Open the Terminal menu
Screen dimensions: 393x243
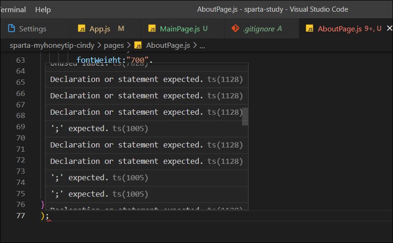pos(13,9)
